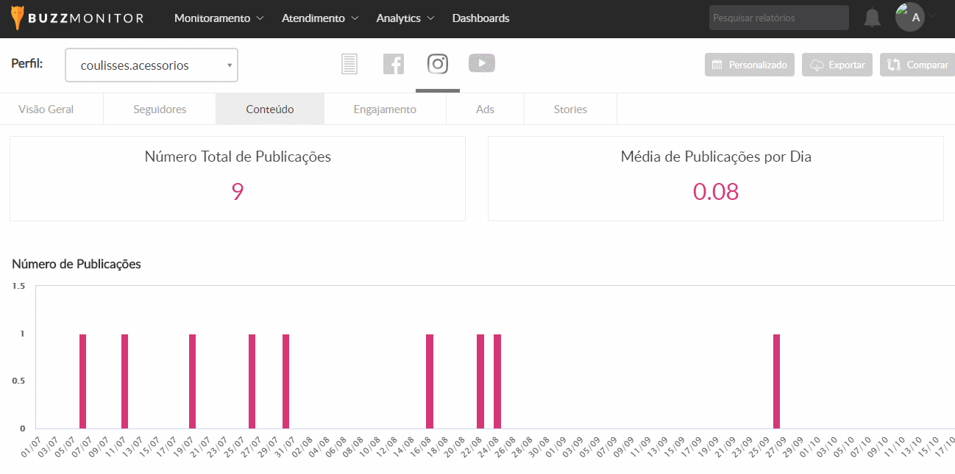Open the Stories tab

(x=570, y=109)
